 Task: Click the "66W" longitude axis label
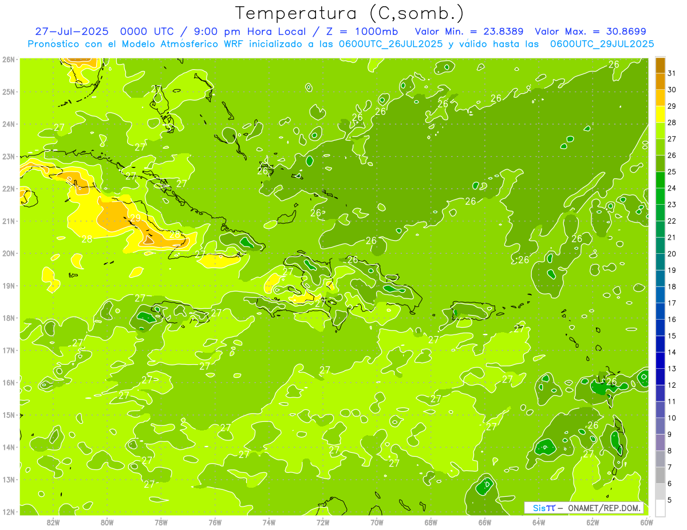(x=485, y=522)
